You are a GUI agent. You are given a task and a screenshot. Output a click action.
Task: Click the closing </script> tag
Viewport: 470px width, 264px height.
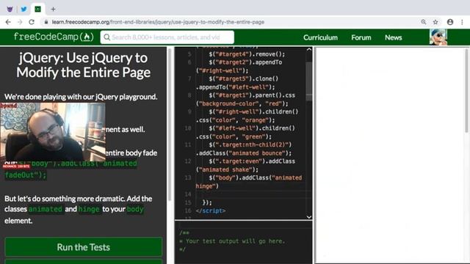click(211, 210)
